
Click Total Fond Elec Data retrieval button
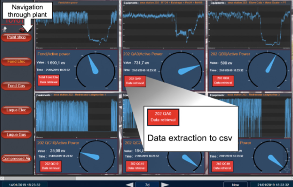(x=49, y=80)
